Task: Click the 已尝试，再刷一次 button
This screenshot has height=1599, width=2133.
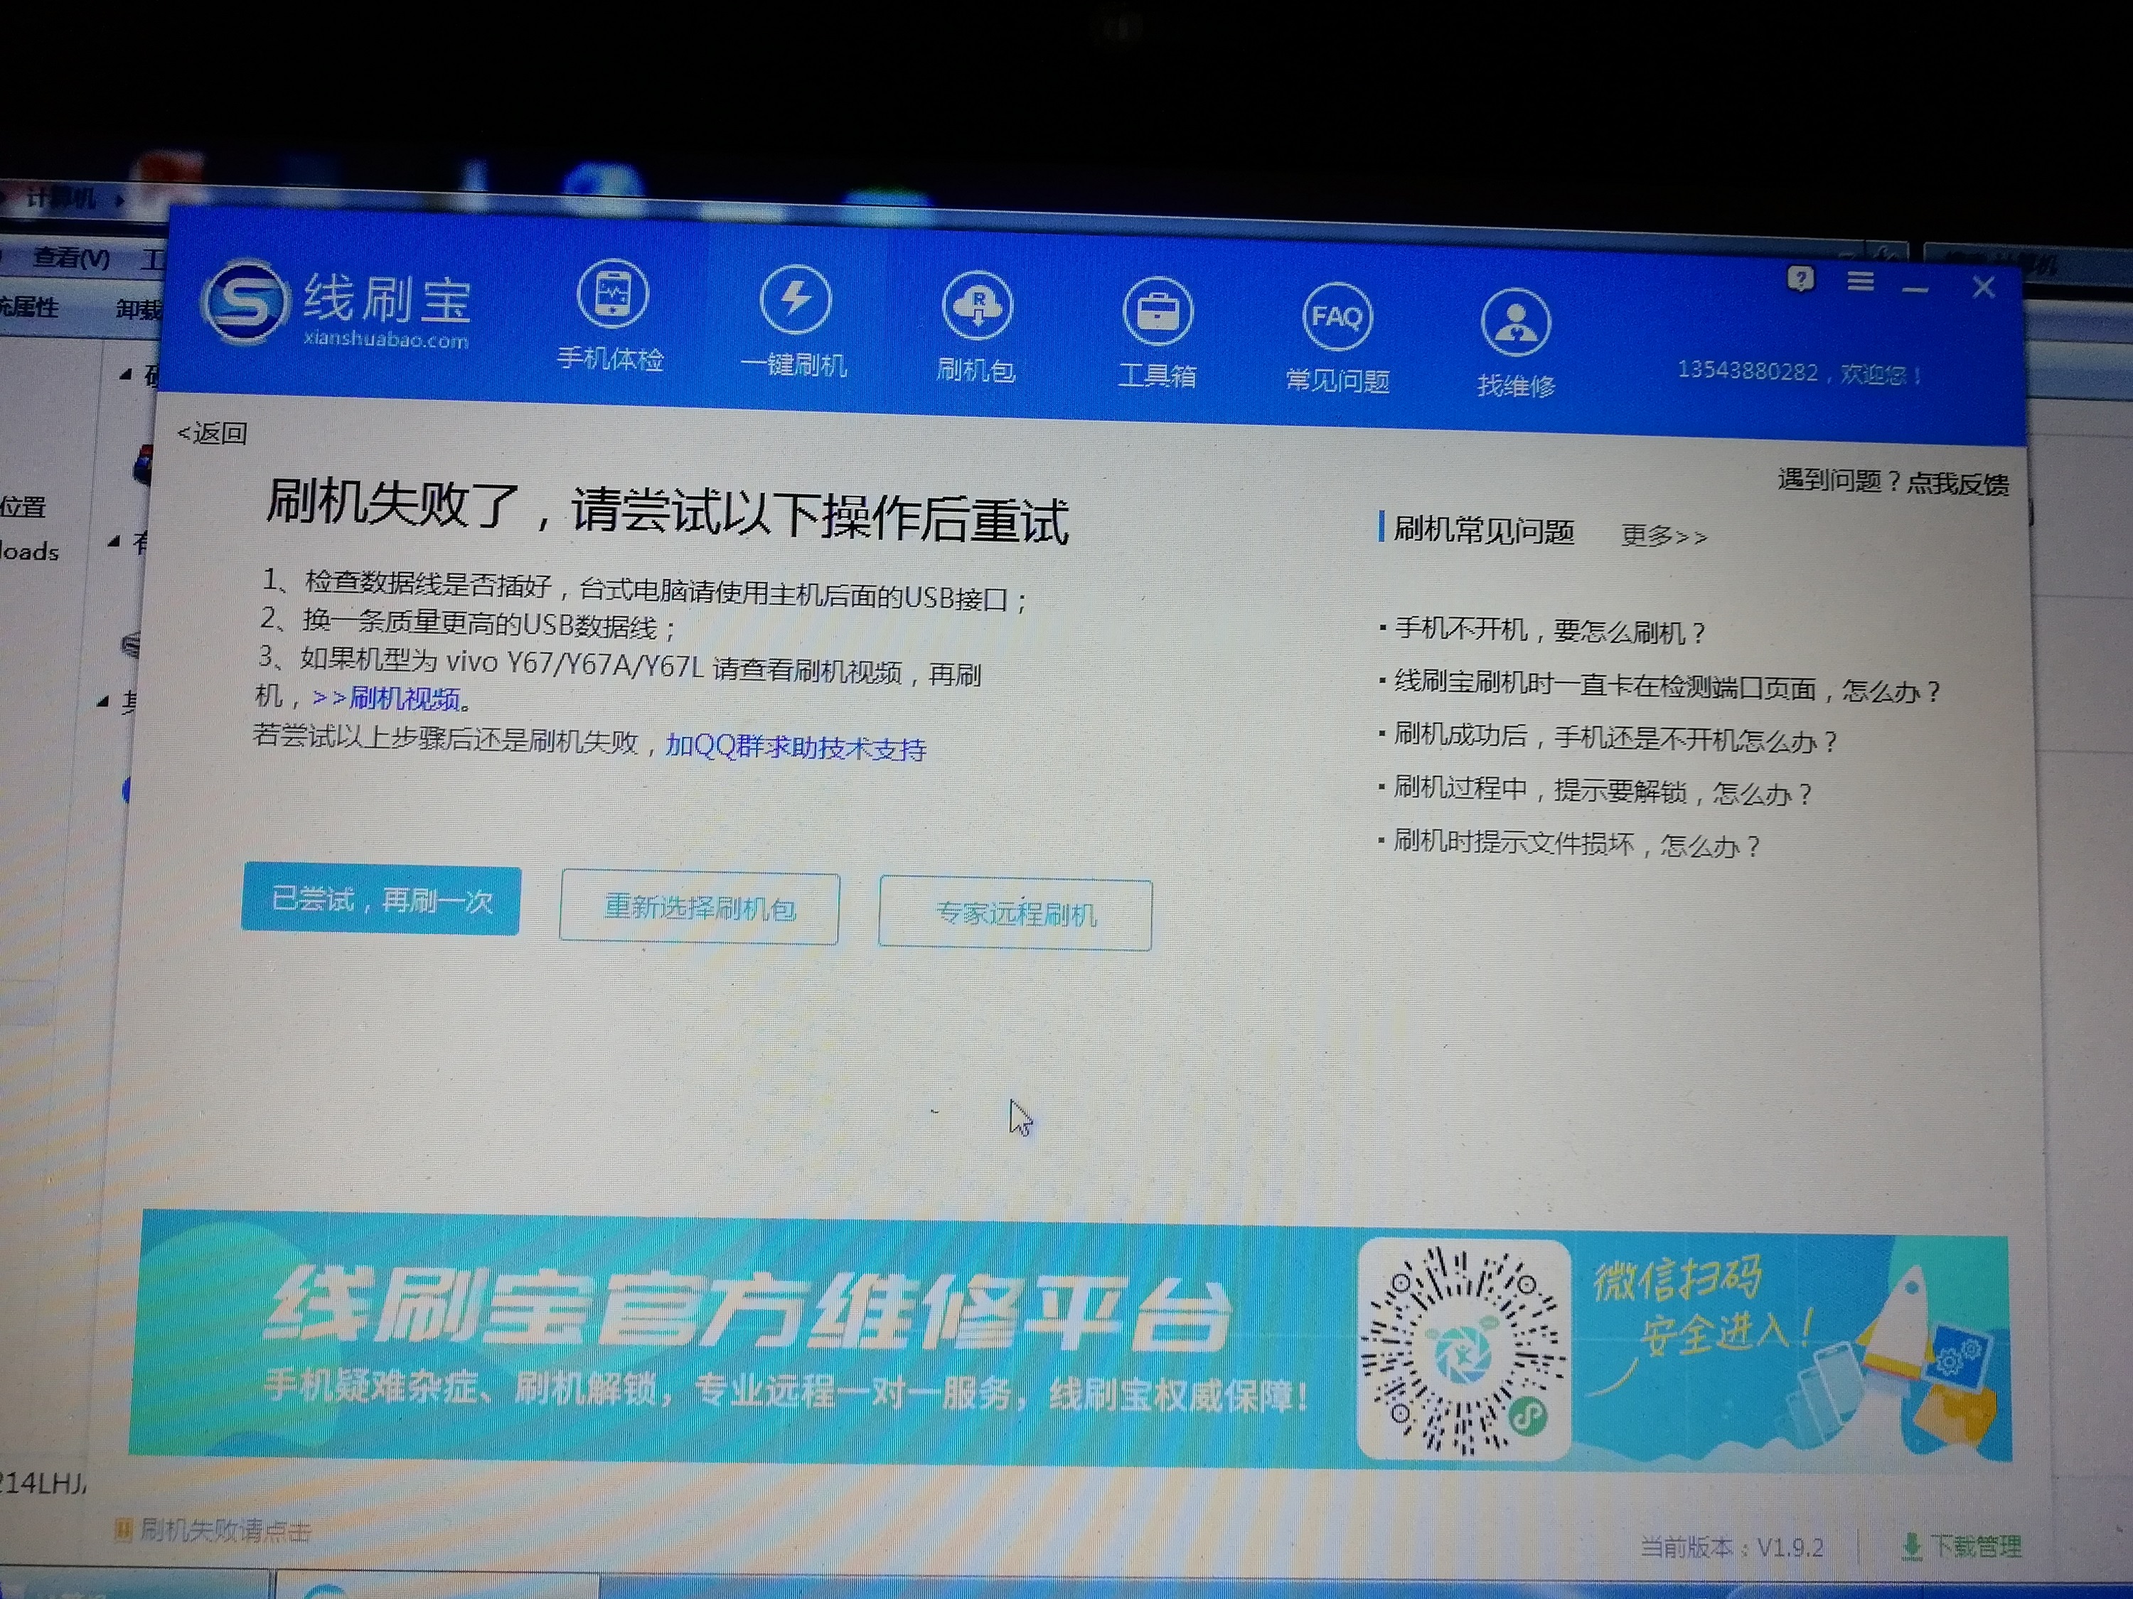Action: click(x=381, y=900)
